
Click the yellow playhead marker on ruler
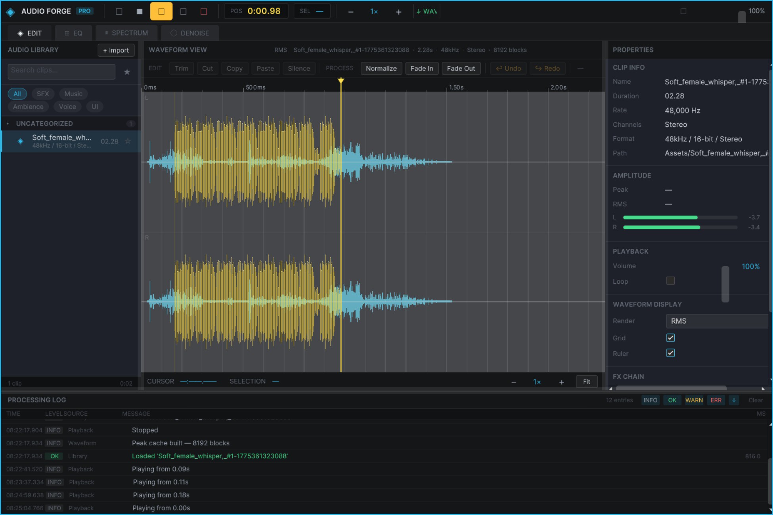point(341,81)
